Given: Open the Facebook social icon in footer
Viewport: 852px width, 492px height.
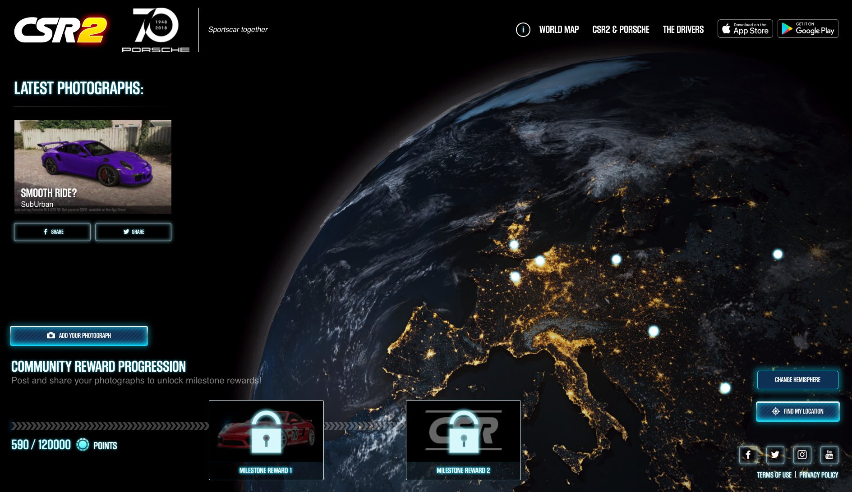Looking at the screenshot, I should [x=748, y=455].
